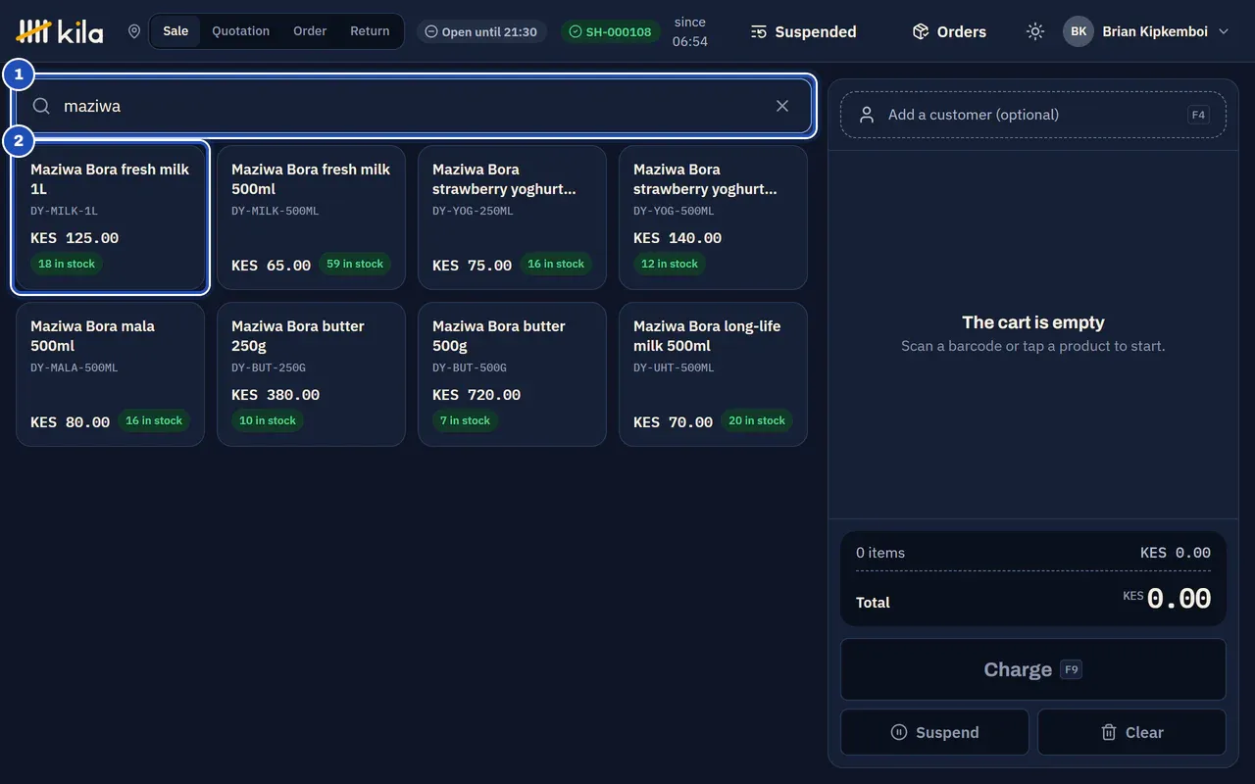Viewport: 1255px width, 784px height.
Task: Click the customer person icon
Action: pos(867,115)
